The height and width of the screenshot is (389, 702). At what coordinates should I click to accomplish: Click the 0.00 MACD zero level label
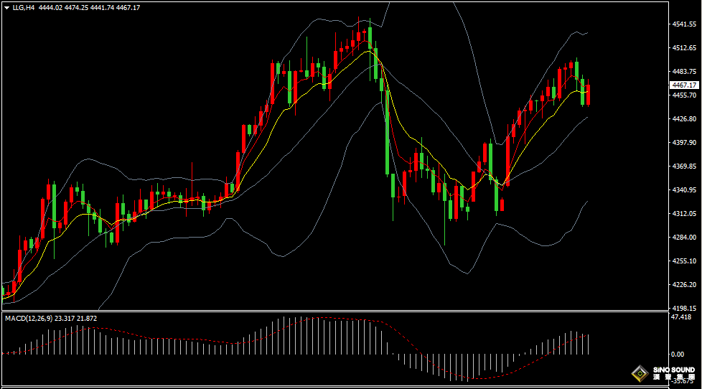[x=677, y=354]
